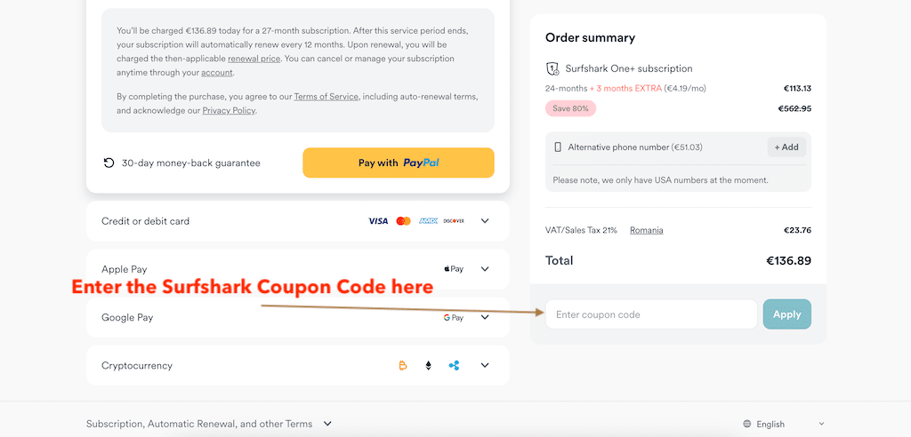Expand the Apple Pay payment option

485,269
